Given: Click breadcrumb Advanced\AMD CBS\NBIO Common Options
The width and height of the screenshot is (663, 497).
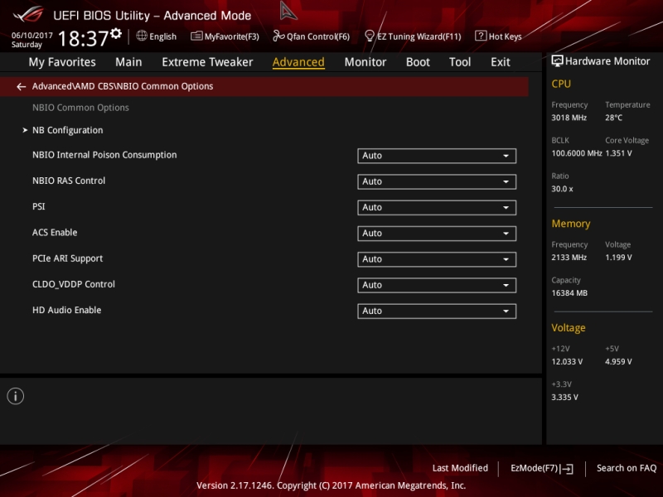Looking at the screenshot, I should (x=123, y=86).
